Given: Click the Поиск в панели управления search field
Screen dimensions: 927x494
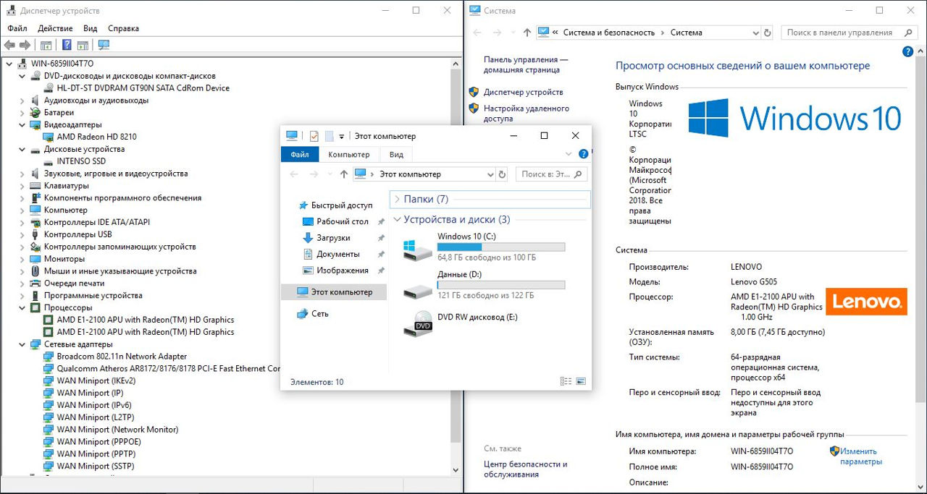Looking at the screenshot, I should pyautogui.click(x=843, y=33).
